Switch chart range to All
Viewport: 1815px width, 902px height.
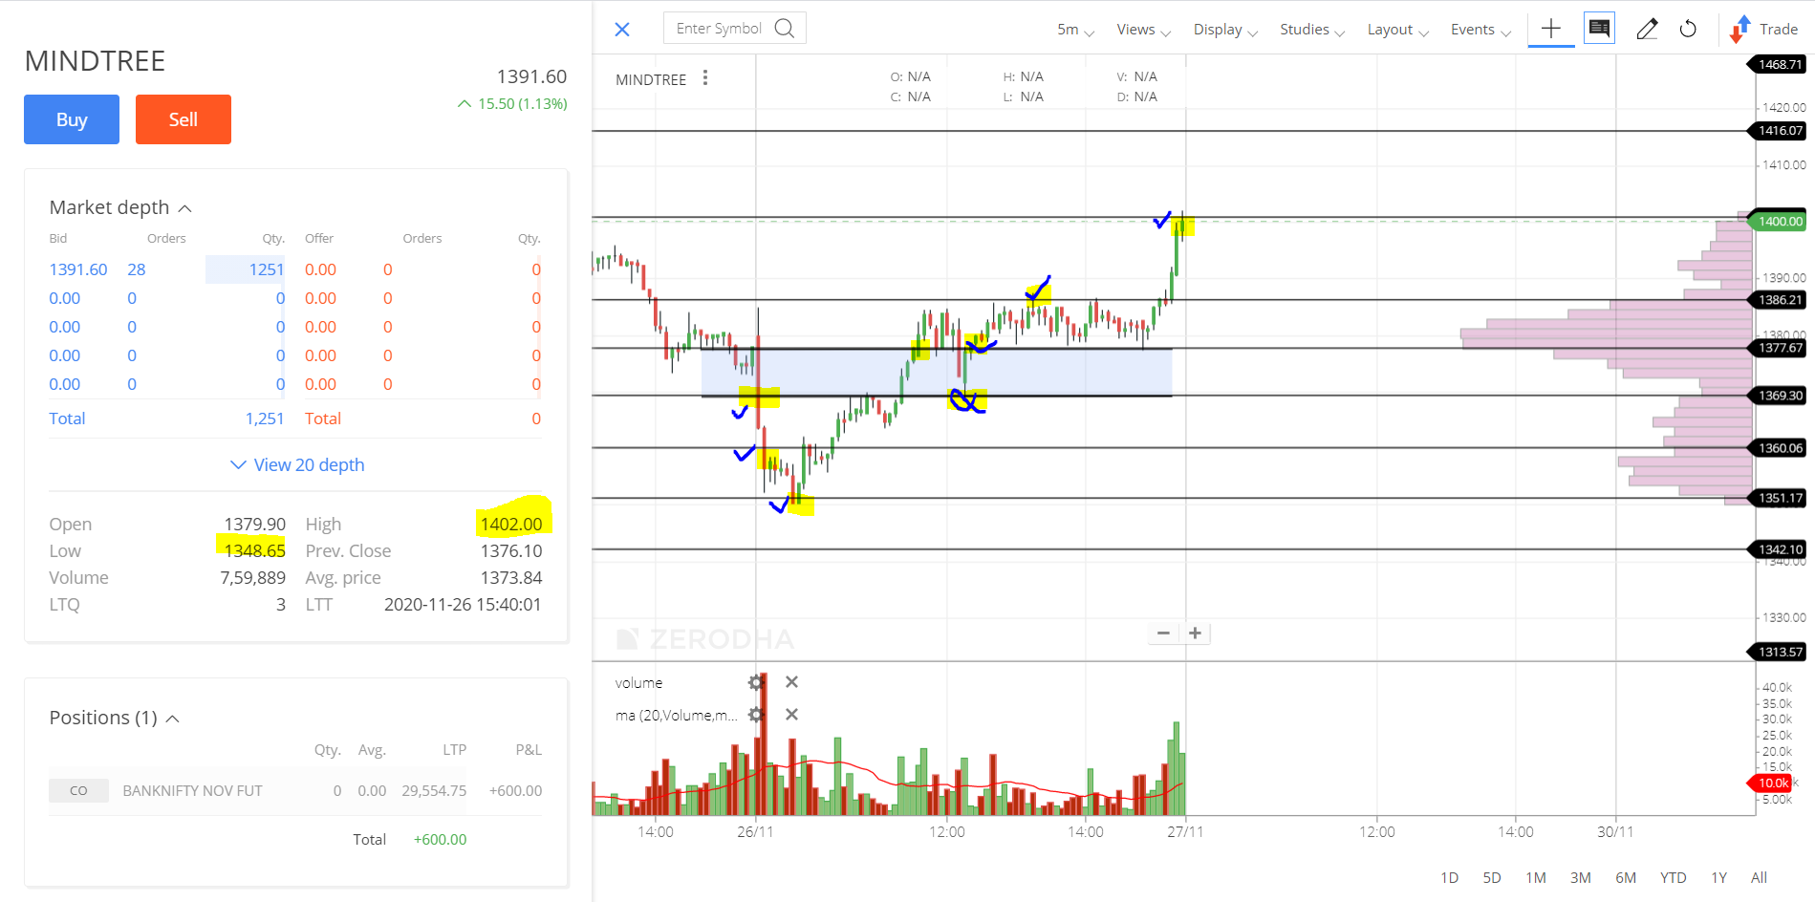tap(1759, 877)
